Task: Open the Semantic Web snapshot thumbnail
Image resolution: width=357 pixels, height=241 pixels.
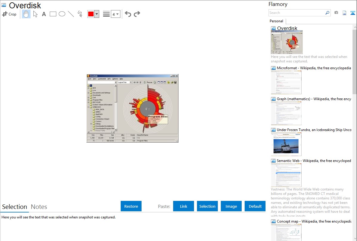Action: pos(286,175)
